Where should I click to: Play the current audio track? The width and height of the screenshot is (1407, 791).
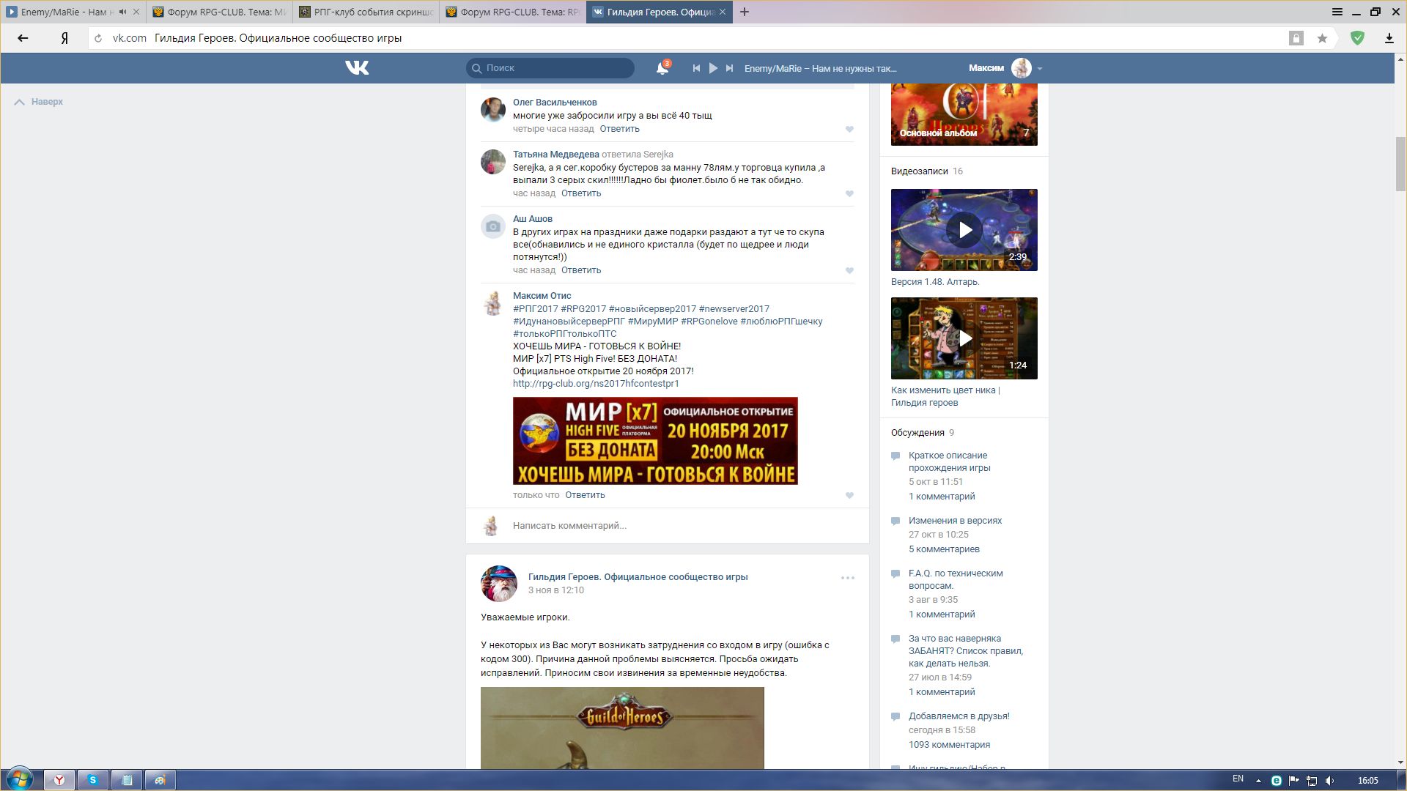(x=713, y=68)
